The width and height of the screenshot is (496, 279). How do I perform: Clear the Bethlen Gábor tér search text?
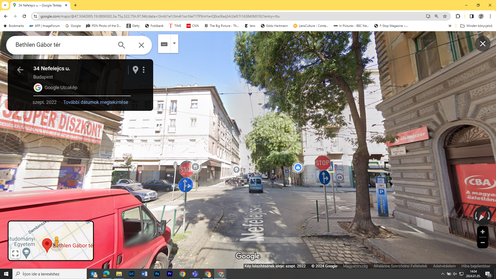point(141,45)
